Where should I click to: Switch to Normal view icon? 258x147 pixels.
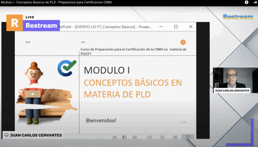click(x=150, y=137)
